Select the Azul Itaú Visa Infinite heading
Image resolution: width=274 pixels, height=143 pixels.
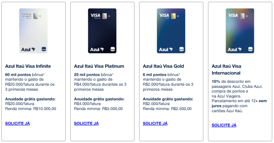[28, 66]
